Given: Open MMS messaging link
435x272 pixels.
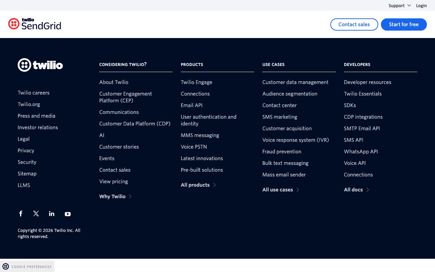Looking at the screenshot, I should (200, 135).
